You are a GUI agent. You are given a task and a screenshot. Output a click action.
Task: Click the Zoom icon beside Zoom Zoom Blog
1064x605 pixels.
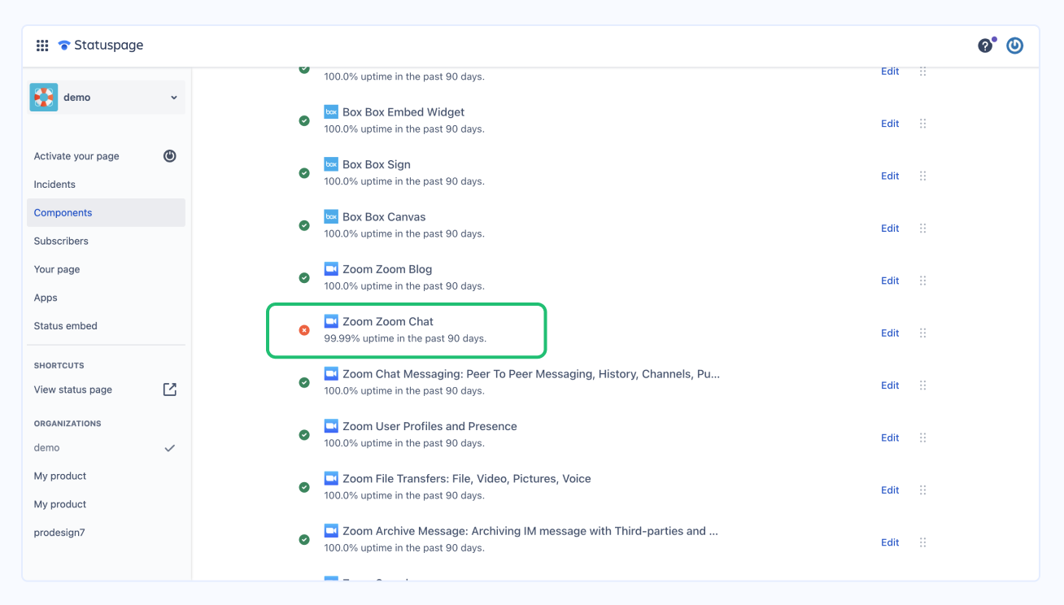click(x=331, y=268)
